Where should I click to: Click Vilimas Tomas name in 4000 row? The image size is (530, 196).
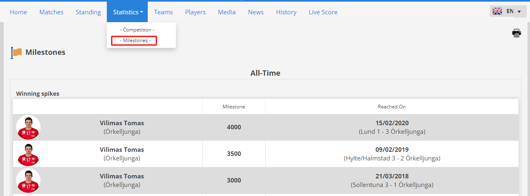click(122, 123)
